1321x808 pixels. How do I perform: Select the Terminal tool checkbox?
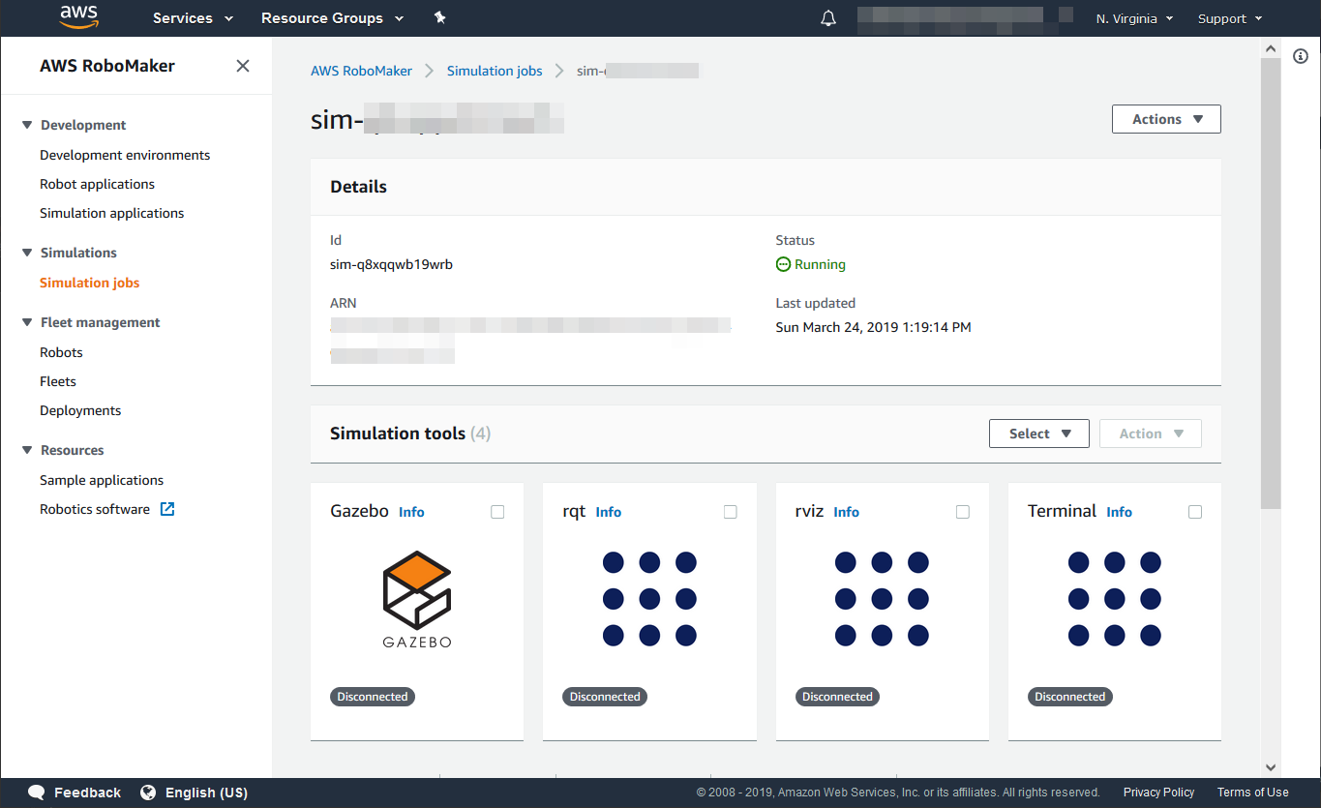1195,512
